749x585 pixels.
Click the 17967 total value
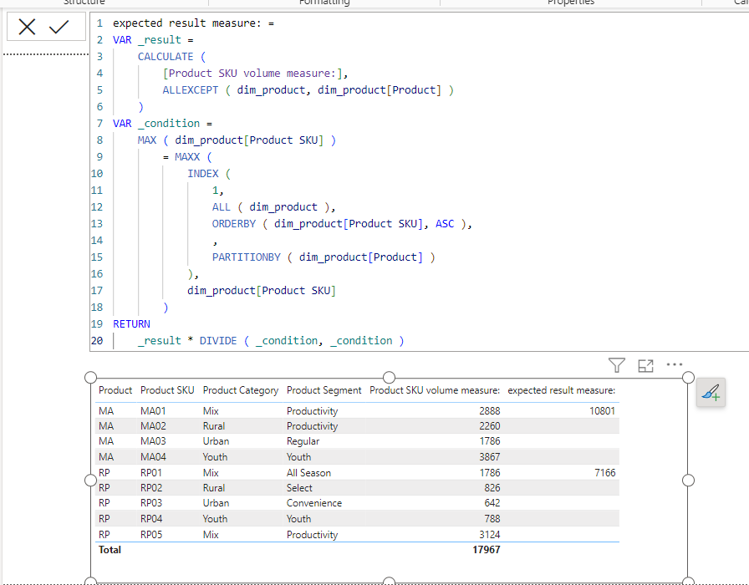click(487, 550)
